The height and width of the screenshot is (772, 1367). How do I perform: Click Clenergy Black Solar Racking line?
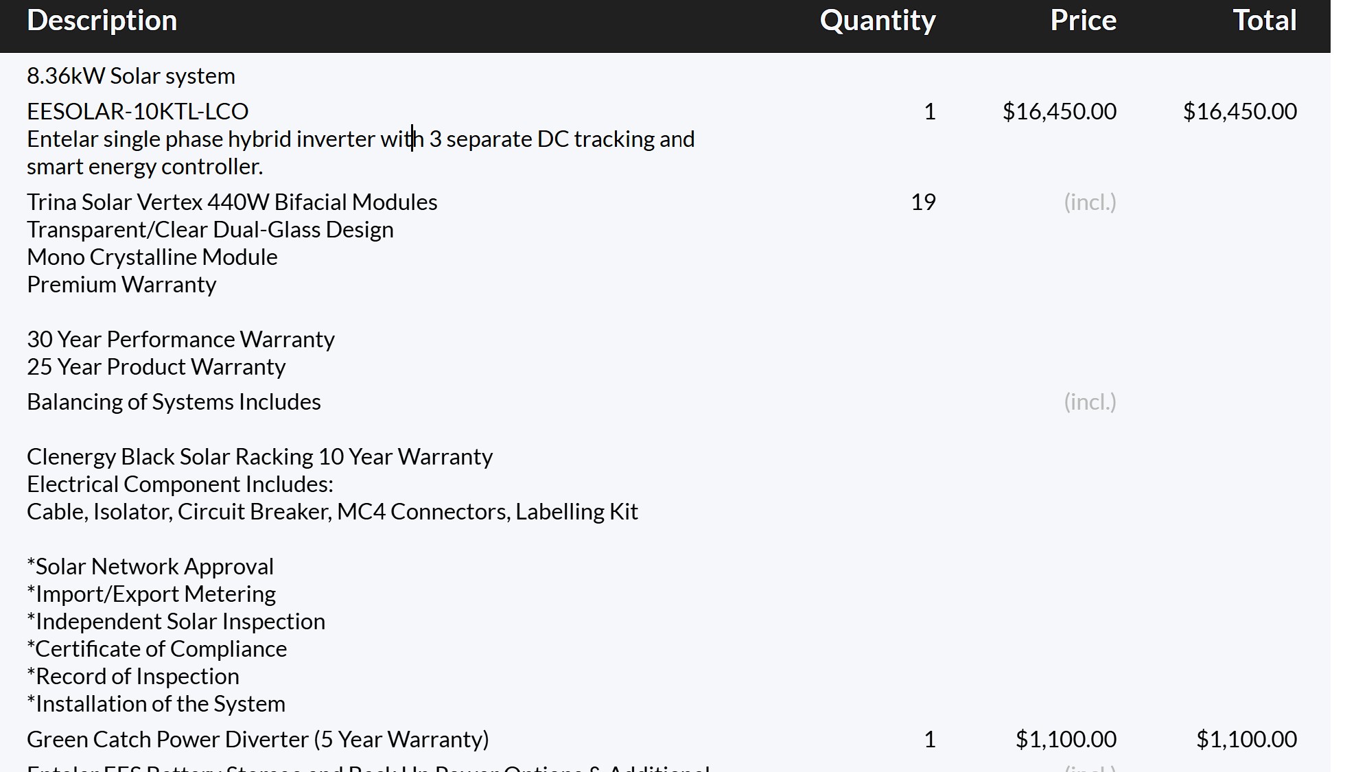[259, 457]
